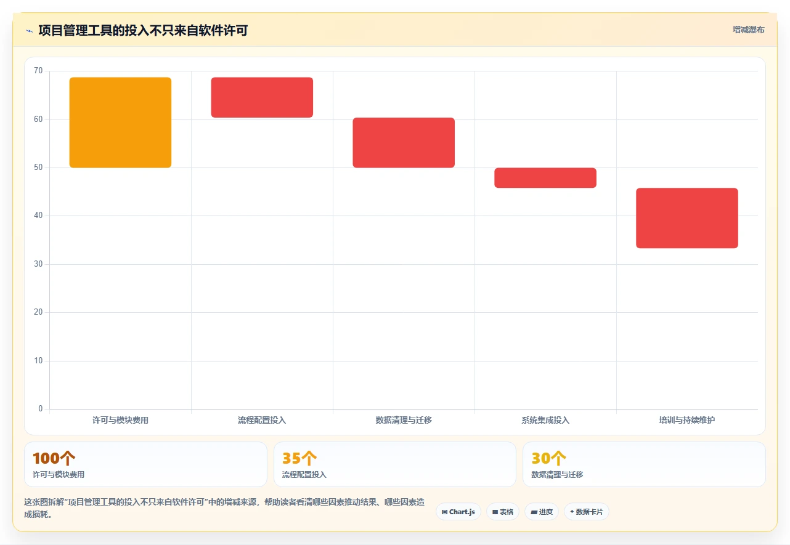Image resolution: width=790 pixels, height=545 pixels.
Task: Click the 表格 tag chip
Action: (x=503, y=512)
